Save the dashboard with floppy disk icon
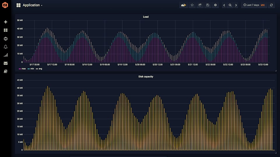Viewport: 280px width, 157px height. (208, 5)
